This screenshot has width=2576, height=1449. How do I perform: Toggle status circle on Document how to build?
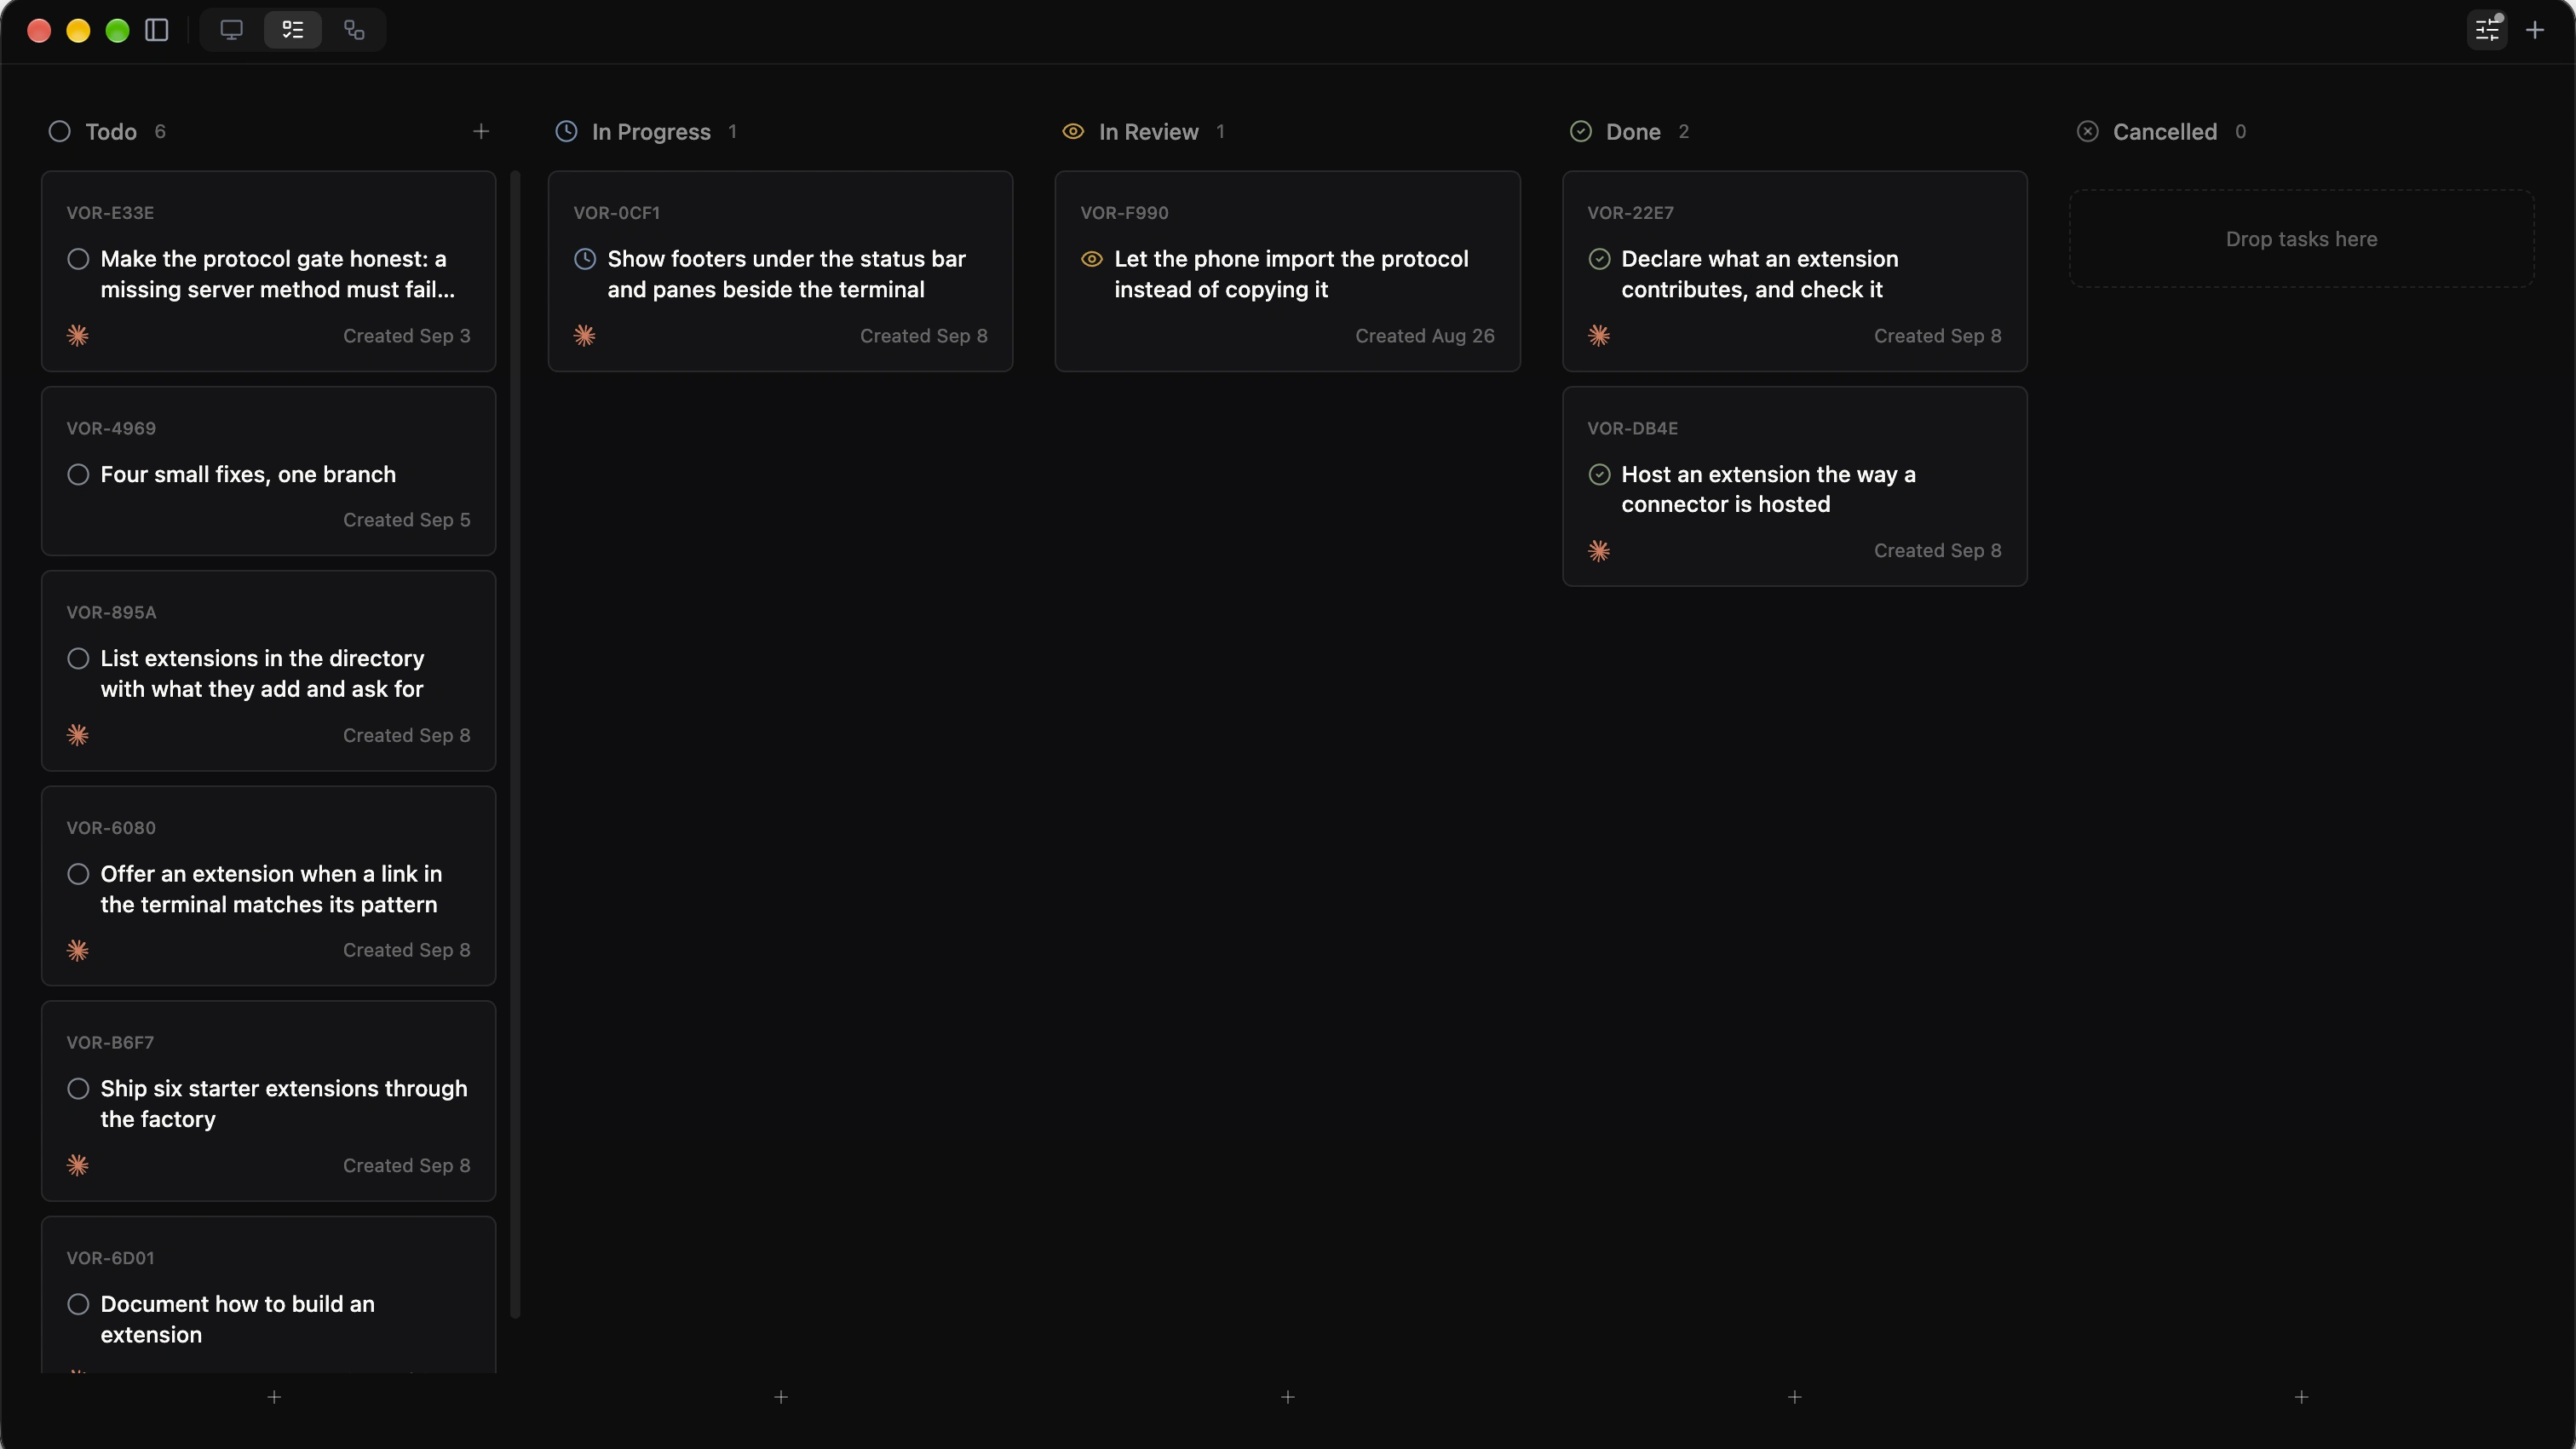point(78,1304)
